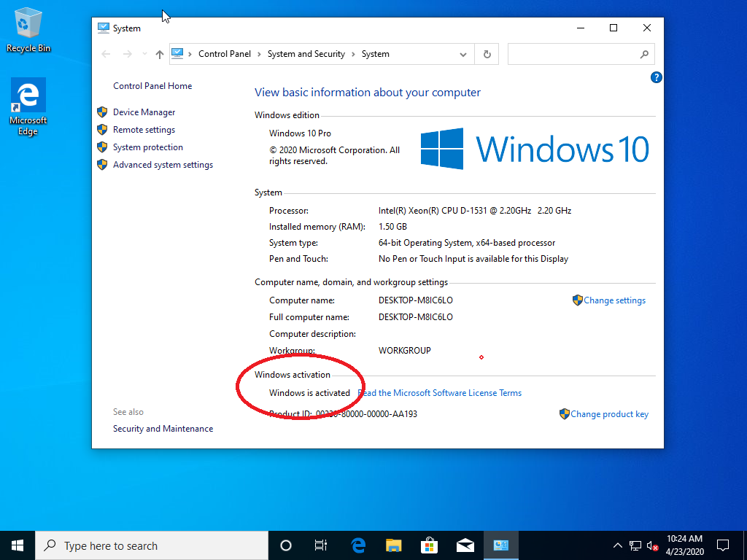The height and width of the screenshot is (560, 747).
Task: Open System protection link
Action: pyautogui.click(x=147, y=147)
